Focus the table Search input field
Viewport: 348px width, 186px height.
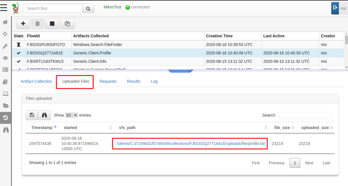[x=305, y=115]
